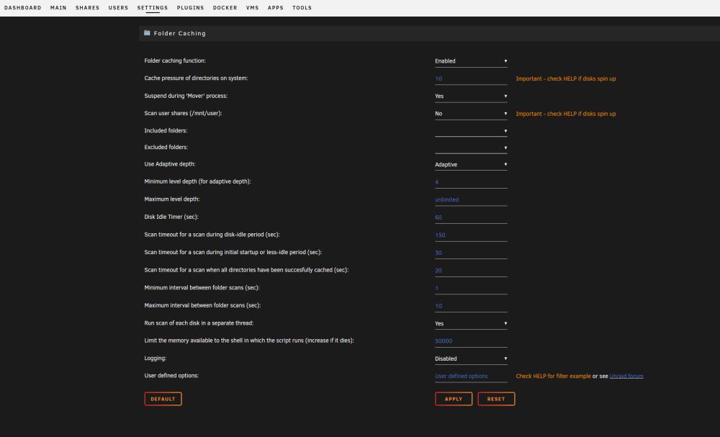720x437 pixels.
Task: Go to the Docker tab
Action: coord(225,8)
